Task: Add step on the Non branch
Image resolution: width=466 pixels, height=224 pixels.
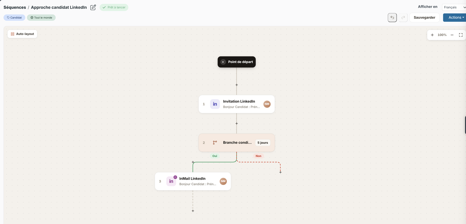Action: click(281, 172)
